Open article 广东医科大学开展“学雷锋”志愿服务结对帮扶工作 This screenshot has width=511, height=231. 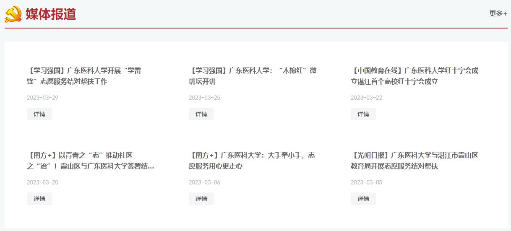click(x=84, y=76)
